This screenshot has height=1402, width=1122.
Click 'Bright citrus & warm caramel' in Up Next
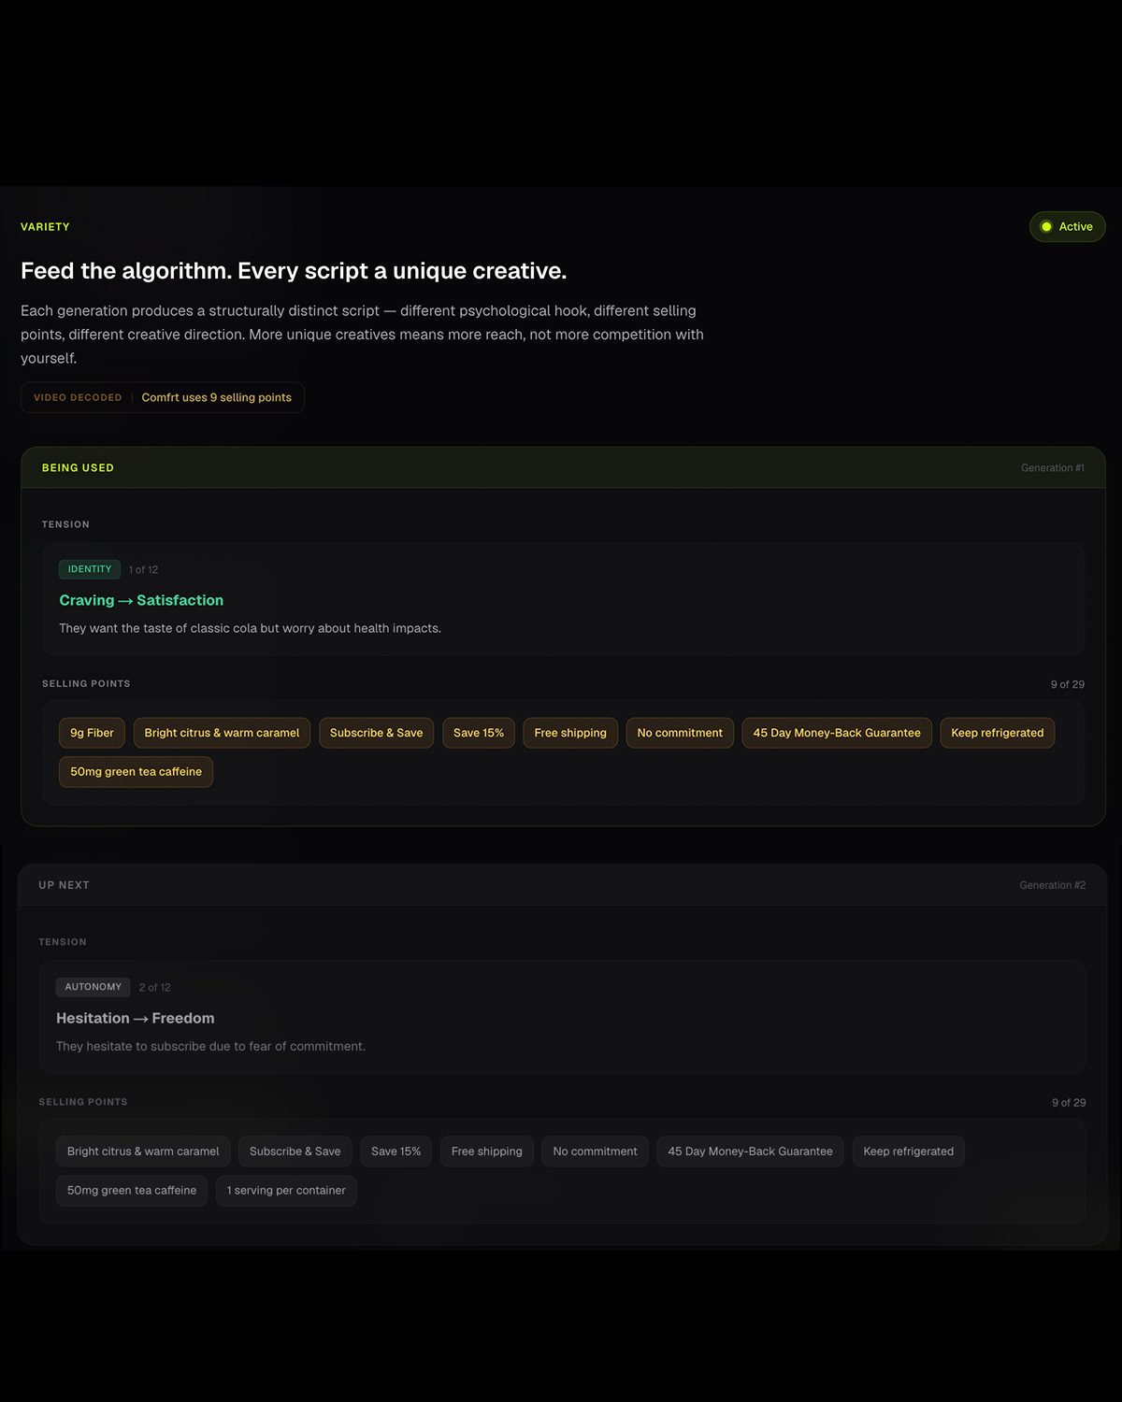coord(143,1152)
